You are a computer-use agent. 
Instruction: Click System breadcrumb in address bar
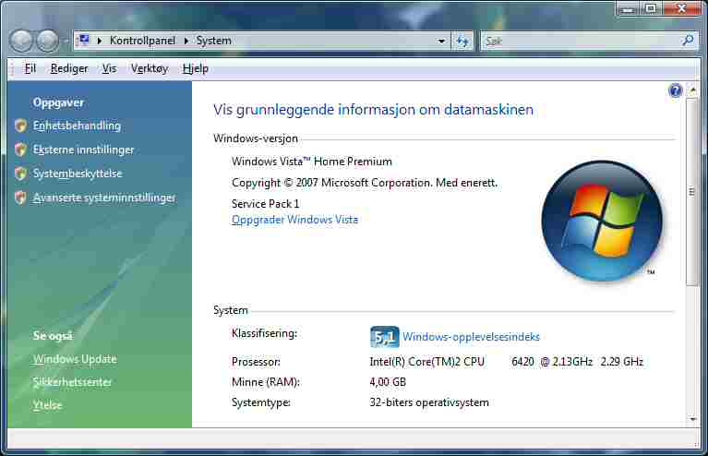tap(213, 41)
